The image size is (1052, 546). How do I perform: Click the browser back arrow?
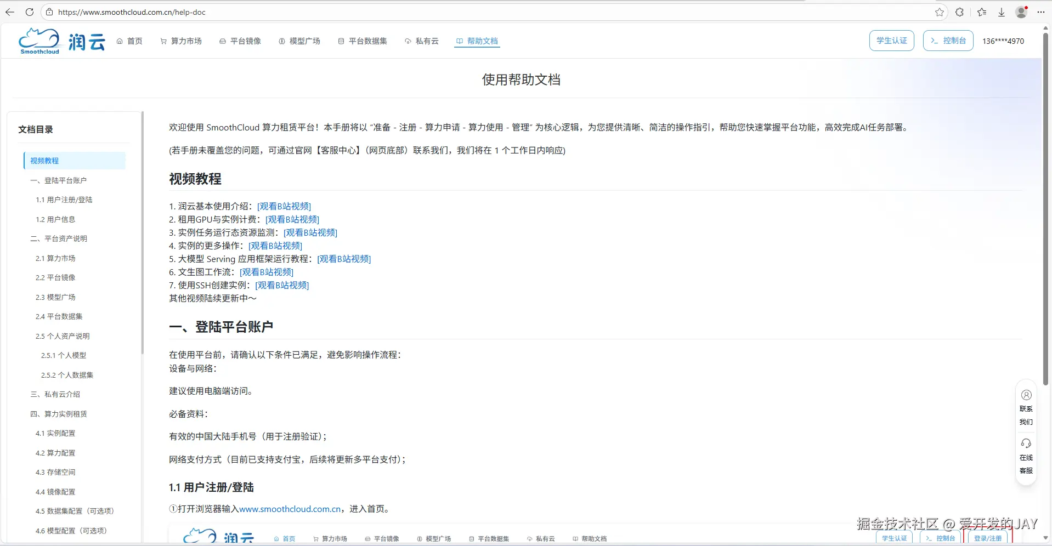coord(10,12)
